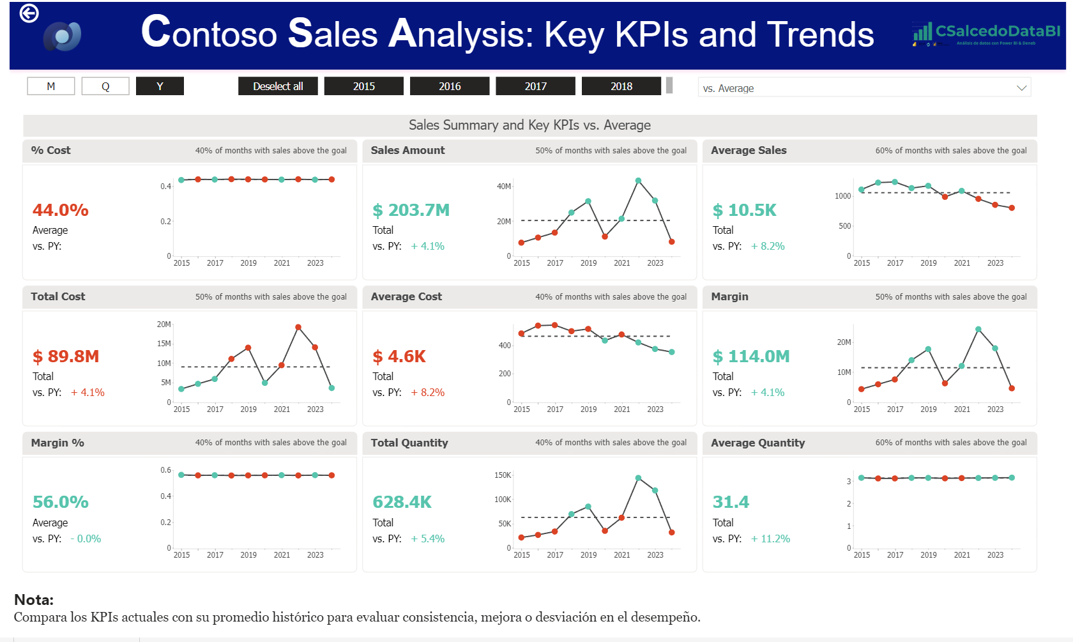
Task: Click the Total Cost card header
Action: [x=58, y=296]
